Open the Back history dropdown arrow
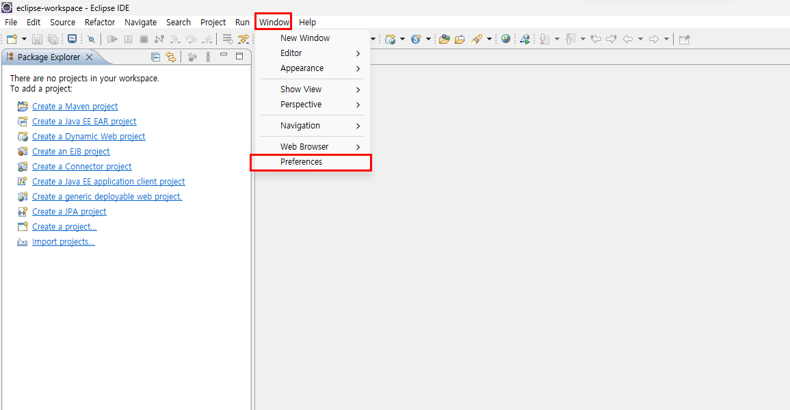 tap(640, 39)
